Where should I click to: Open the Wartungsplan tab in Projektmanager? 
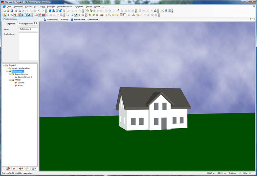click(x=25, y=24)
